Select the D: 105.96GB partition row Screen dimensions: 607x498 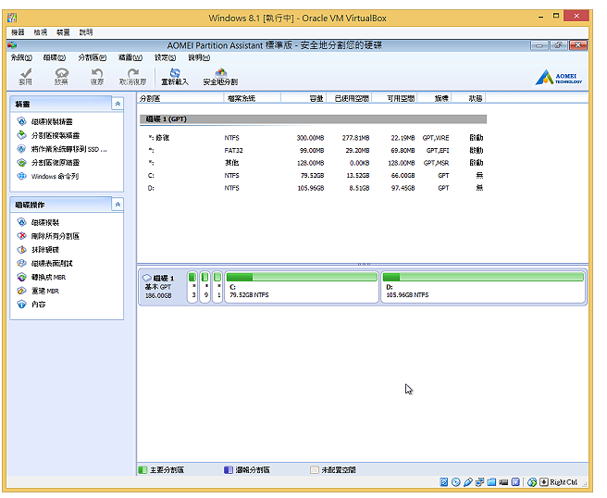tap(313, 188)
